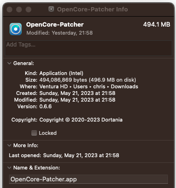Select the OpenCore-Patcher name in header
The image size is (176, 188).
(x=55, y=25)
